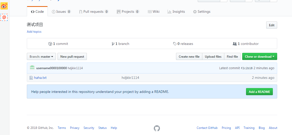Open the Status footer link

coord(102,128)
